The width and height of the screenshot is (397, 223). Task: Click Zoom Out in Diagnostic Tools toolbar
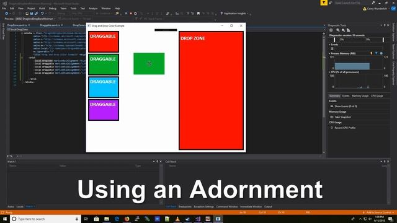343,30
